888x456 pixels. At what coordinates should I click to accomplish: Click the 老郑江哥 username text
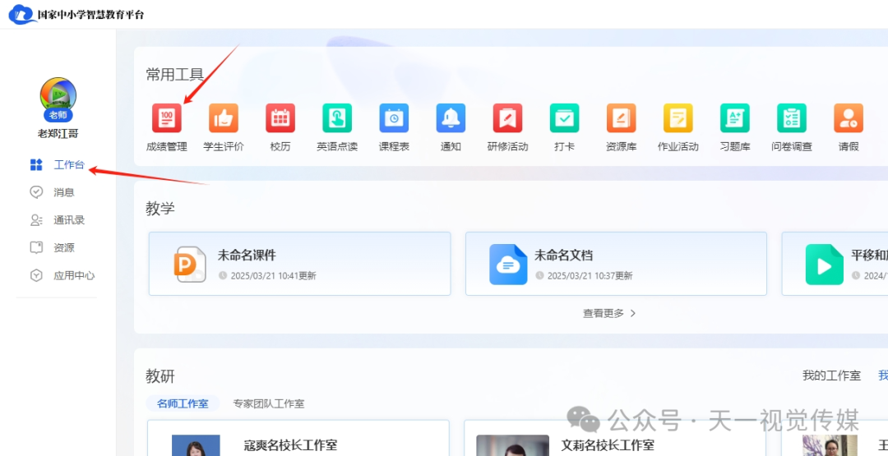coord(58,134)
